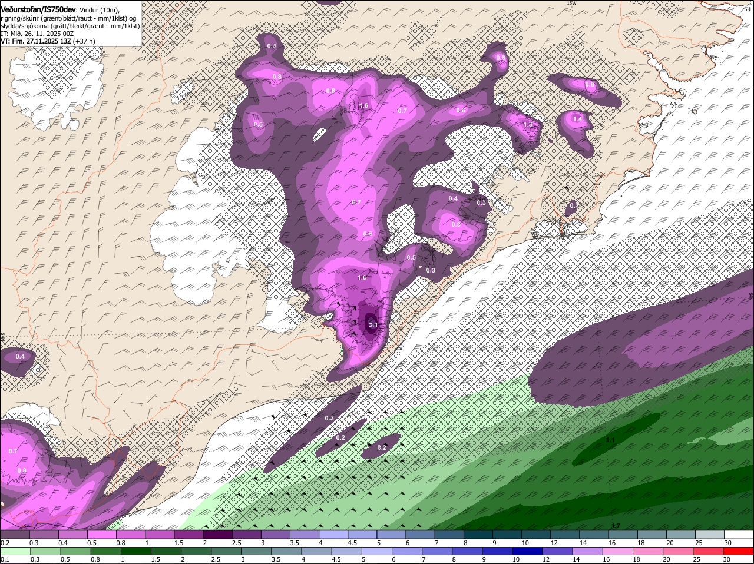This screenshot has width=754, height=564.
Task: Click the 7–8 blue swatch in rain legend
Action: [437, 551]
